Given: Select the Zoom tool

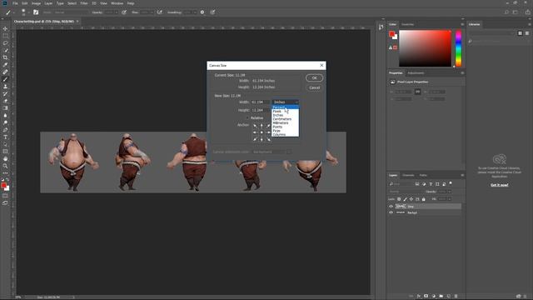Looking at the screenshot, I should pos(5,166).
